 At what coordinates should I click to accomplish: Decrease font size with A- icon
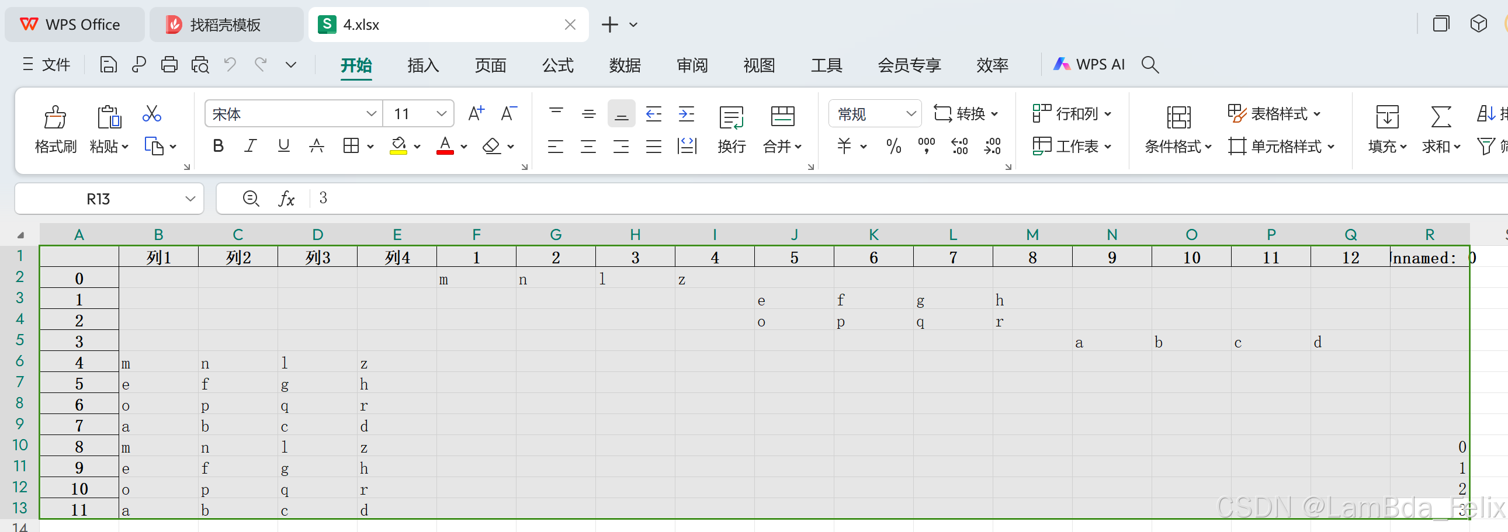coord(509,113)
